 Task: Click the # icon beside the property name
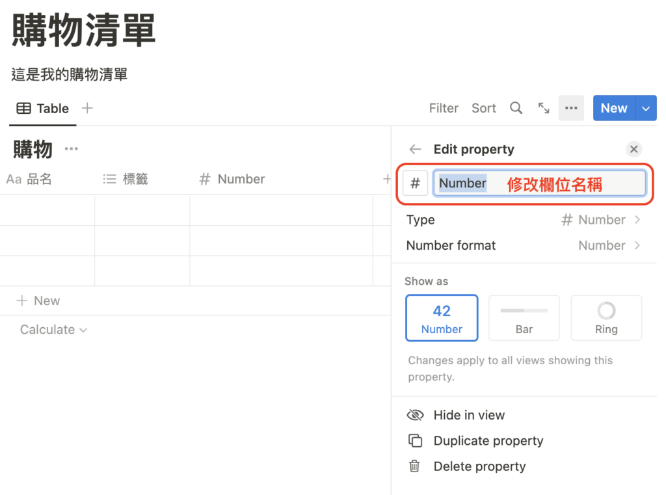pos(415,183)
